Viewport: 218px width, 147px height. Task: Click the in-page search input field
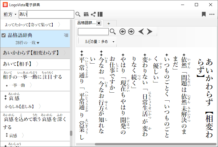click(x=93, y=31)
